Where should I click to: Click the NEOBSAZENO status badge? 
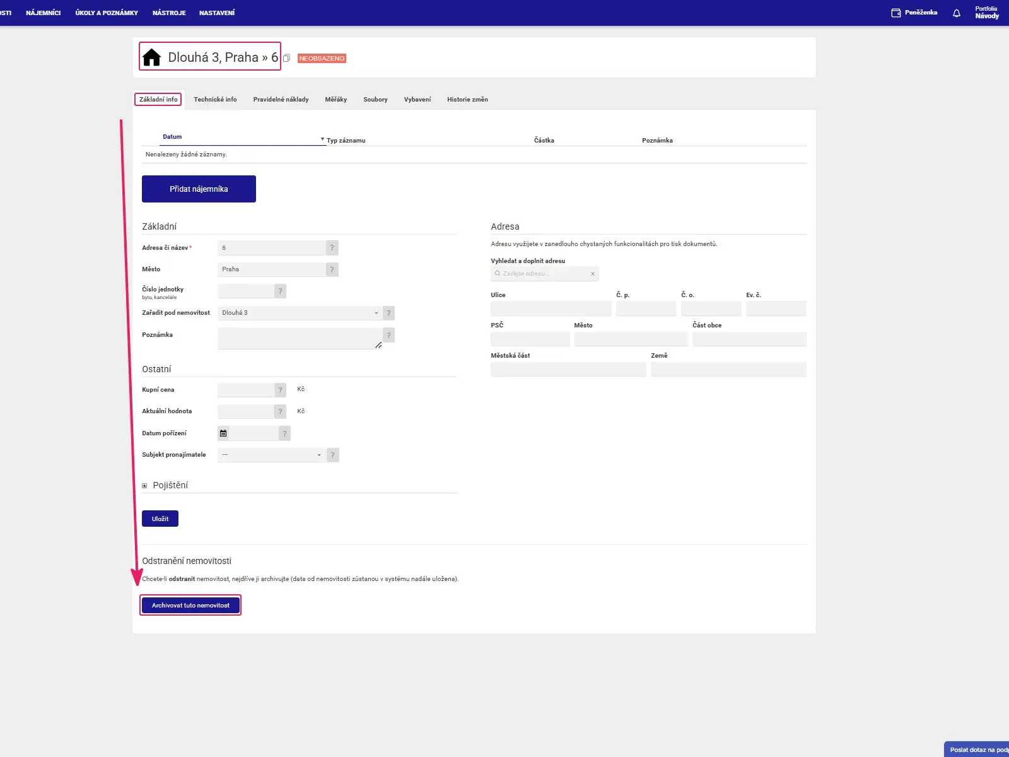322,58
